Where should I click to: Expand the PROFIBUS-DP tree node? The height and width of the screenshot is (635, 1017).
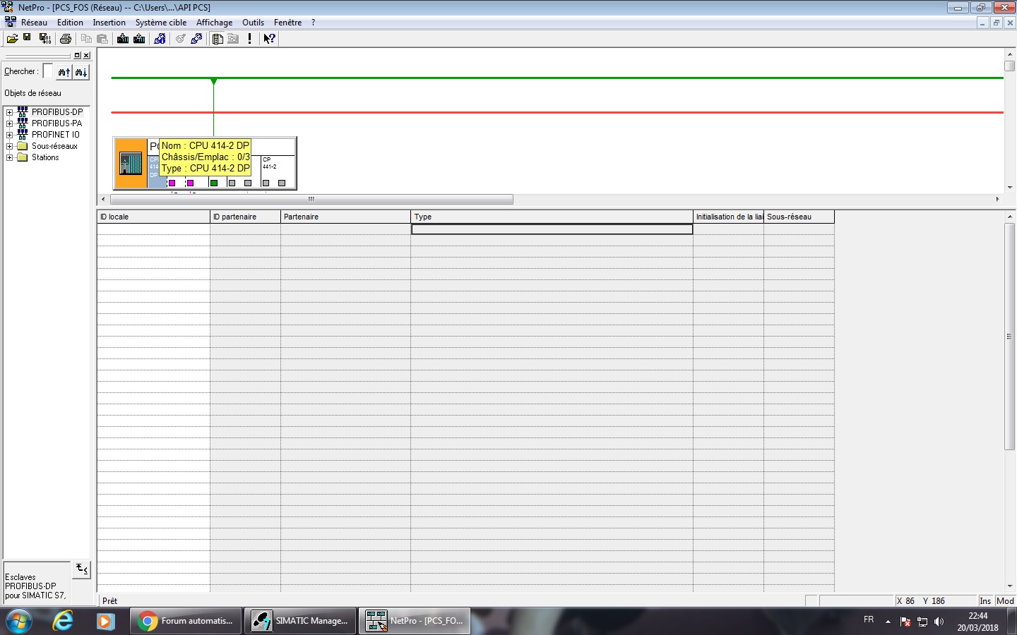tap(10, 112)
